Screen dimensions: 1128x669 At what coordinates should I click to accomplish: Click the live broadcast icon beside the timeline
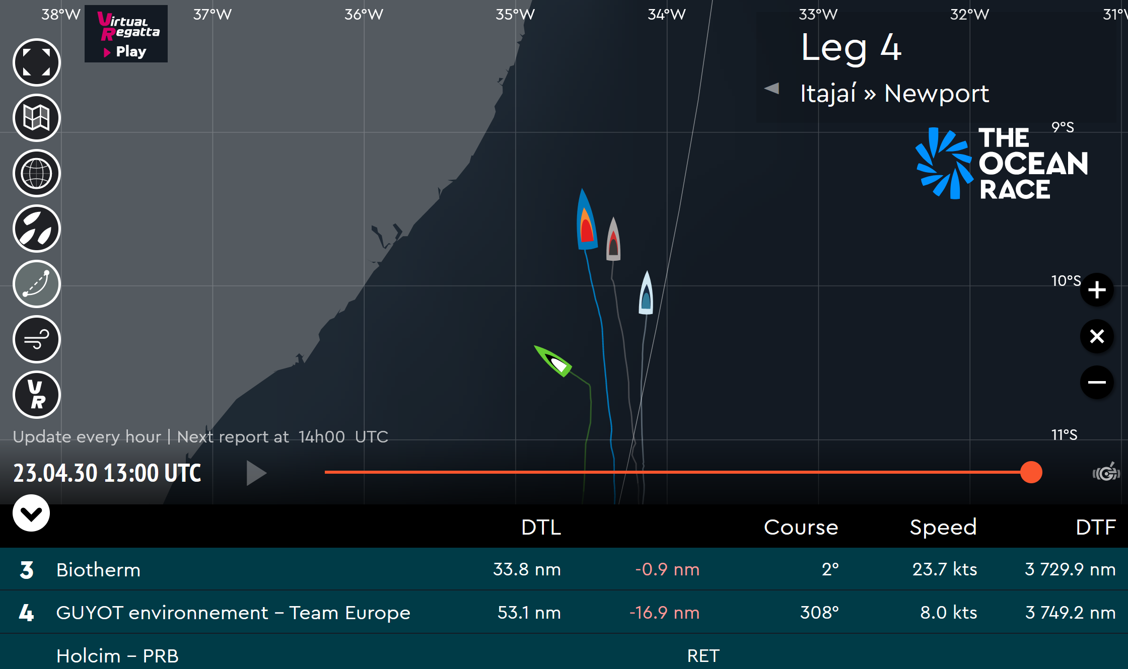pyautogui.click(x=1106, y=473)
